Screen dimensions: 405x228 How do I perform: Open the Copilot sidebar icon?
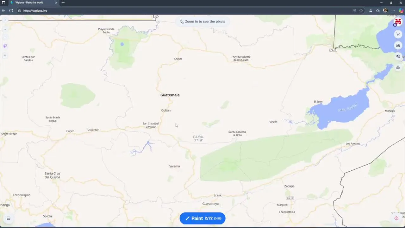coord(401,10)
